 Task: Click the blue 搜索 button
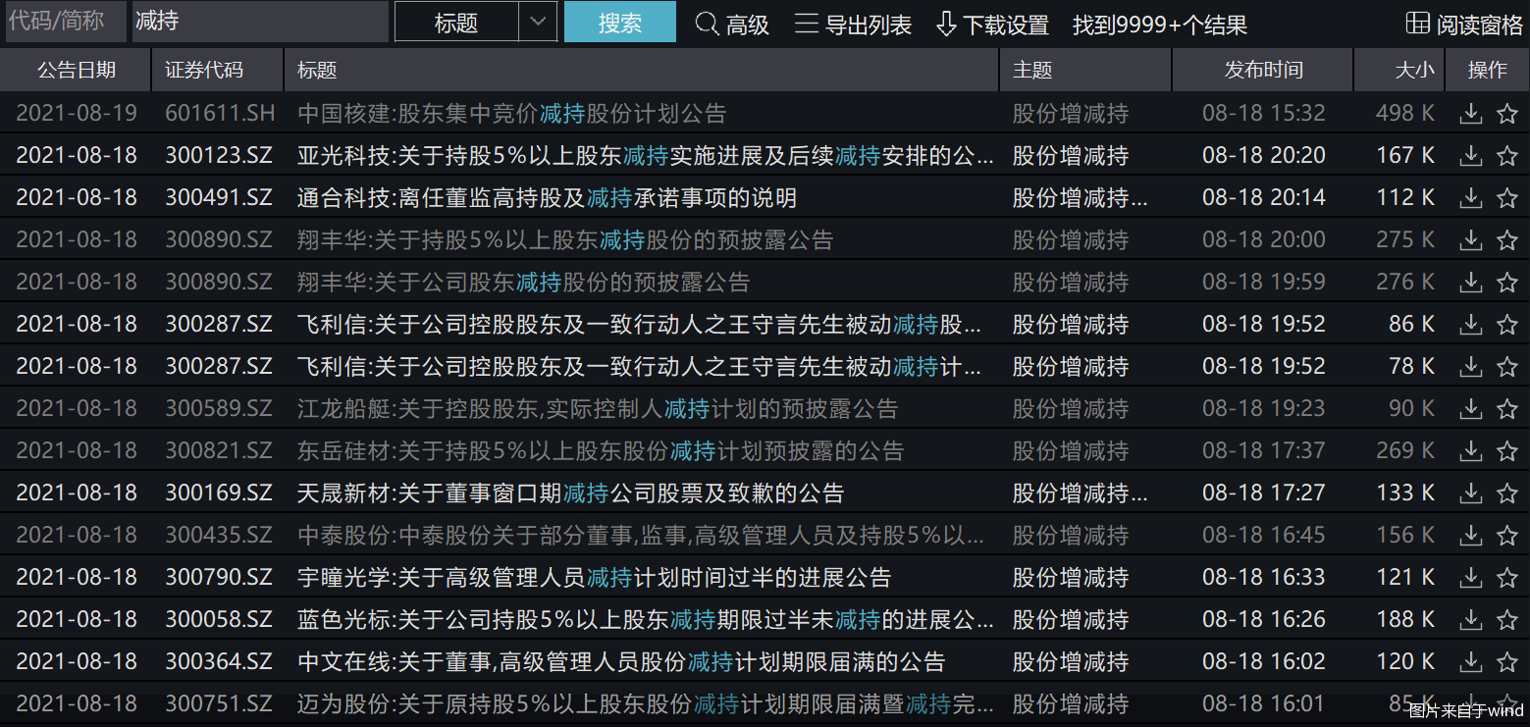pos(620,22)
